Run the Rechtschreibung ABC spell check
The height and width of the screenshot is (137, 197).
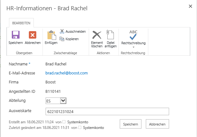click(133, 35)
